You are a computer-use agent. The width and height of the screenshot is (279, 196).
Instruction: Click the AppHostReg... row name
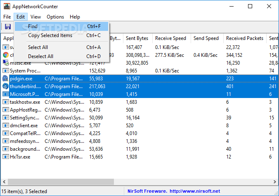pos(26,110)
